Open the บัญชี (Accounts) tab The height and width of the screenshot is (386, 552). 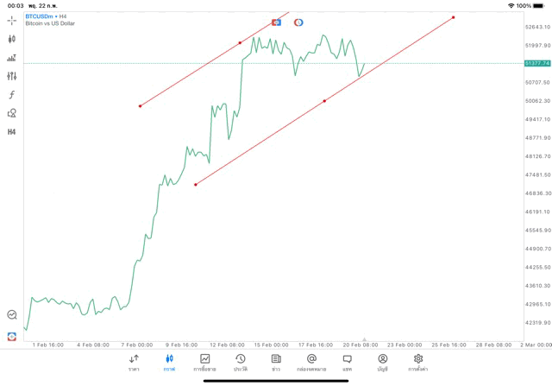click(382, 362)
